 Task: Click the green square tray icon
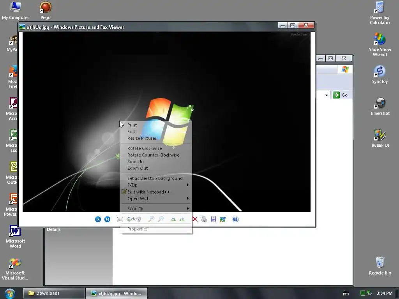pos(363,293)
